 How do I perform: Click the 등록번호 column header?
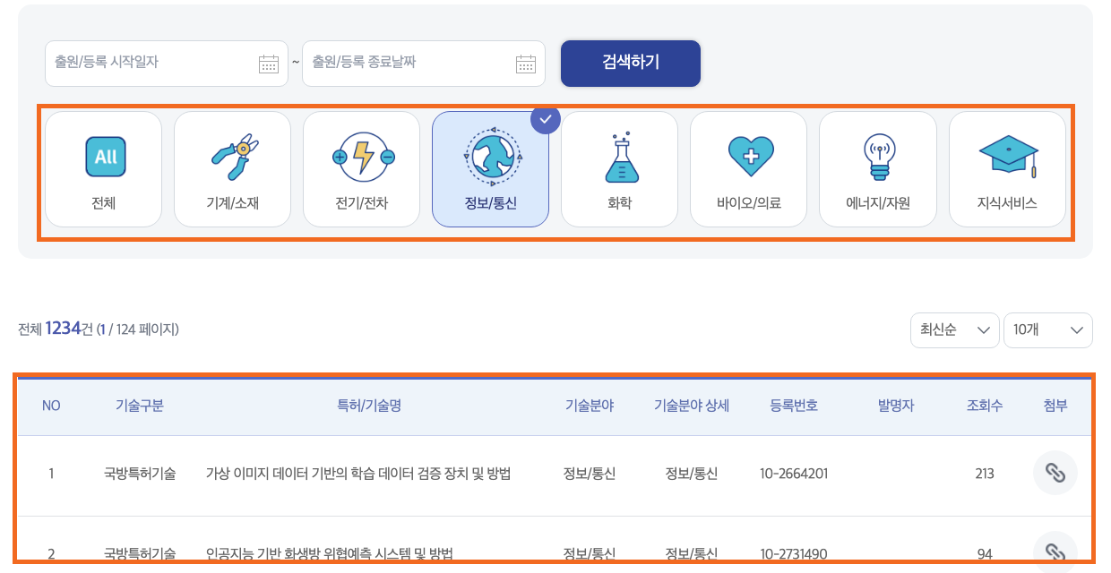794,406
